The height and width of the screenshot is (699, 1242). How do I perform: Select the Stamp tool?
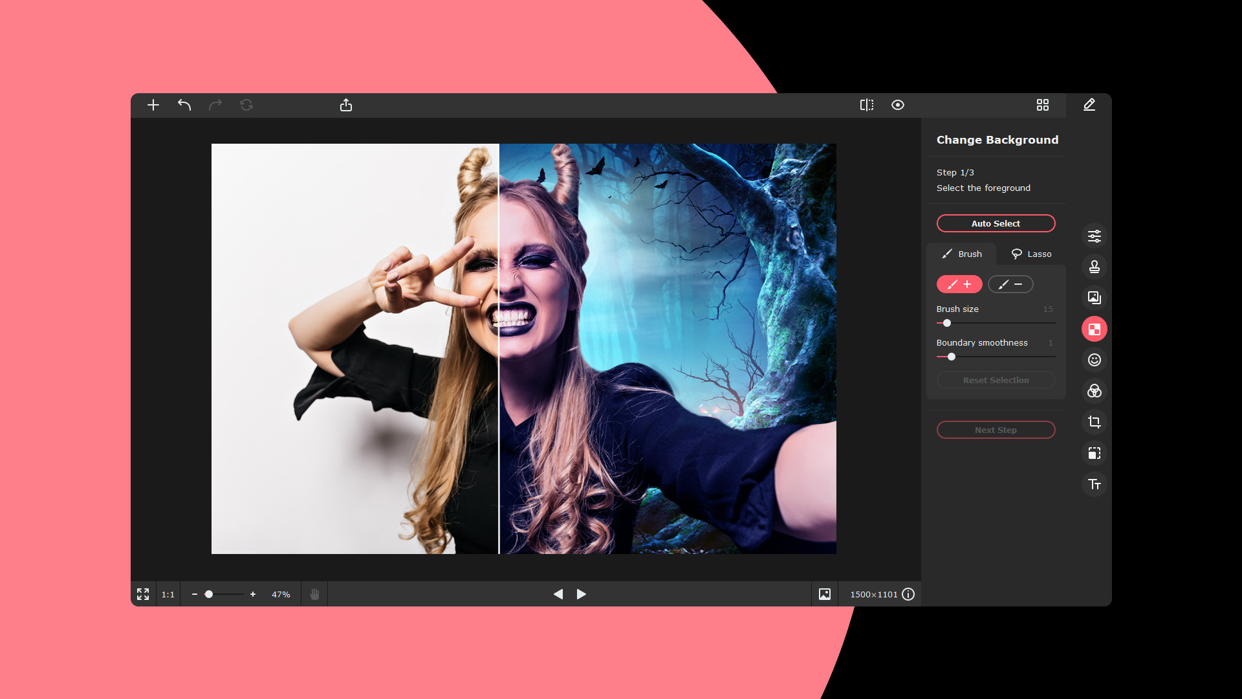point(1095,267)
